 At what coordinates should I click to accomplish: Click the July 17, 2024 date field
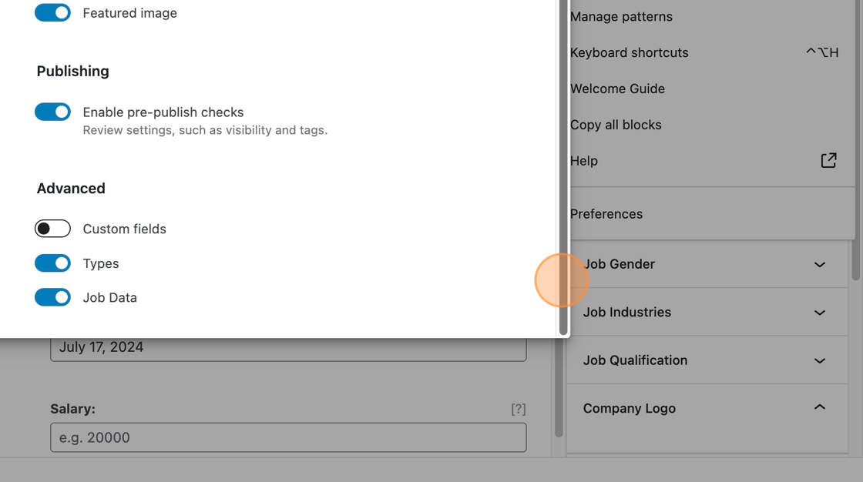point(288,349)
